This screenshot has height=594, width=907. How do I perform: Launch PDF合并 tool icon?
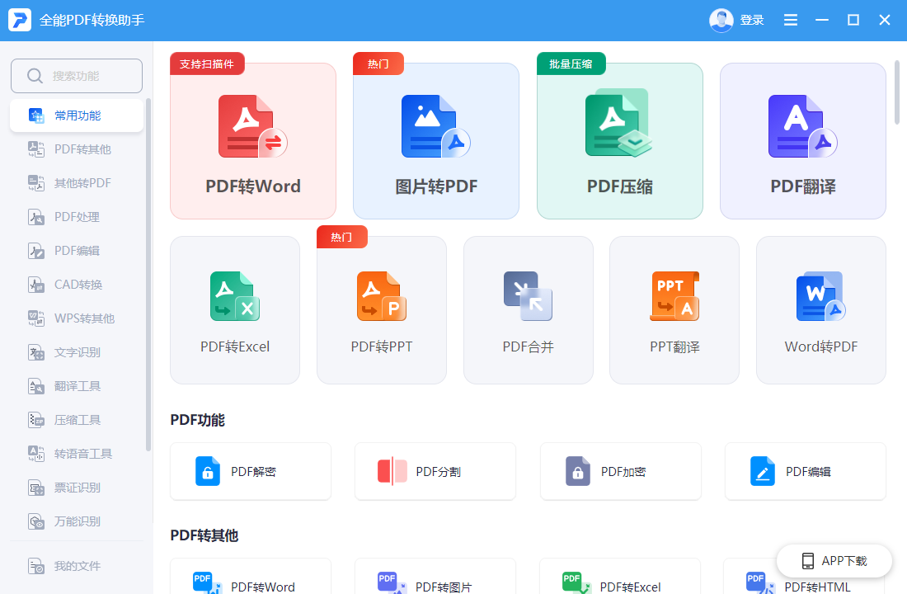pyautogui.click(x=528, y=296)
